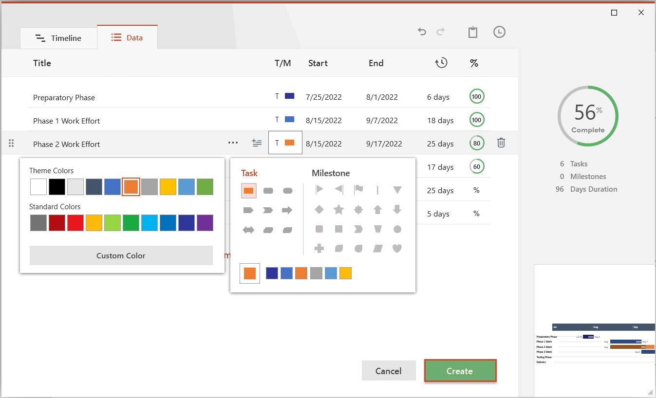Open Preparatory Phase T/M shape selector
The width and height of the screenshot is (656, 398).
pyautogui.click(x=285, y=96)
